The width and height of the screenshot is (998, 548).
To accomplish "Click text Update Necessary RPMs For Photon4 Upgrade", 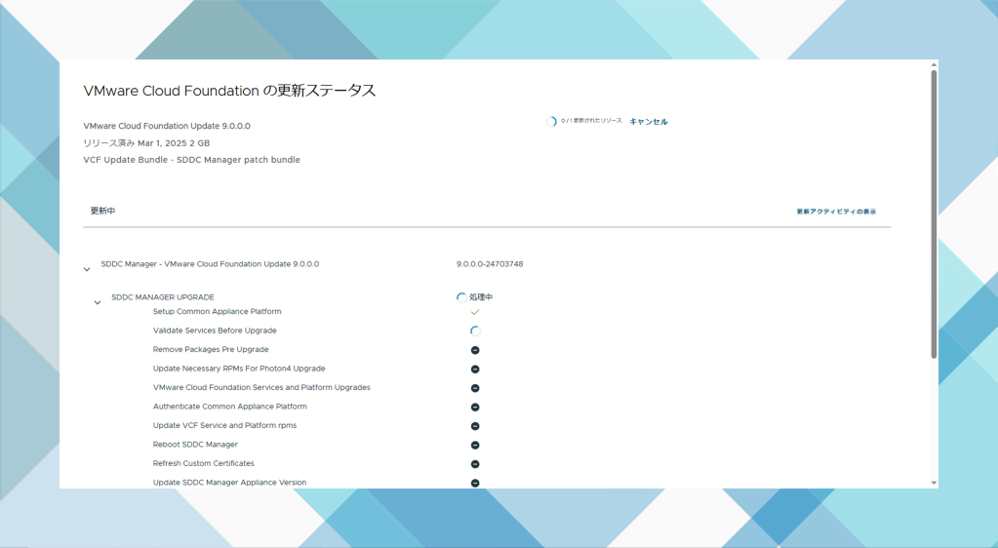I will point(239,369).
